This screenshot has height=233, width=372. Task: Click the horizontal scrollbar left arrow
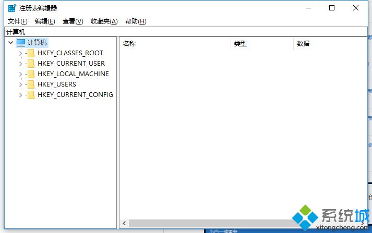point(124,223)
